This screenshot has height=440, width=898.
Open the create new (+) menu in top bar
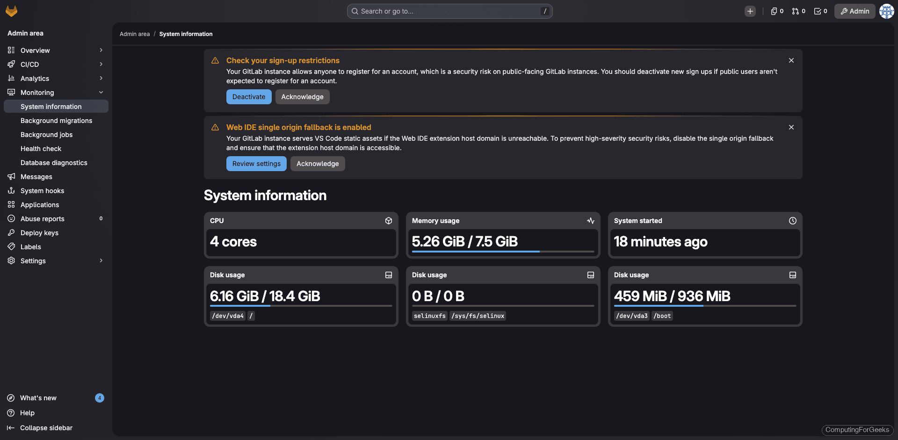click(x=750, y=11)
